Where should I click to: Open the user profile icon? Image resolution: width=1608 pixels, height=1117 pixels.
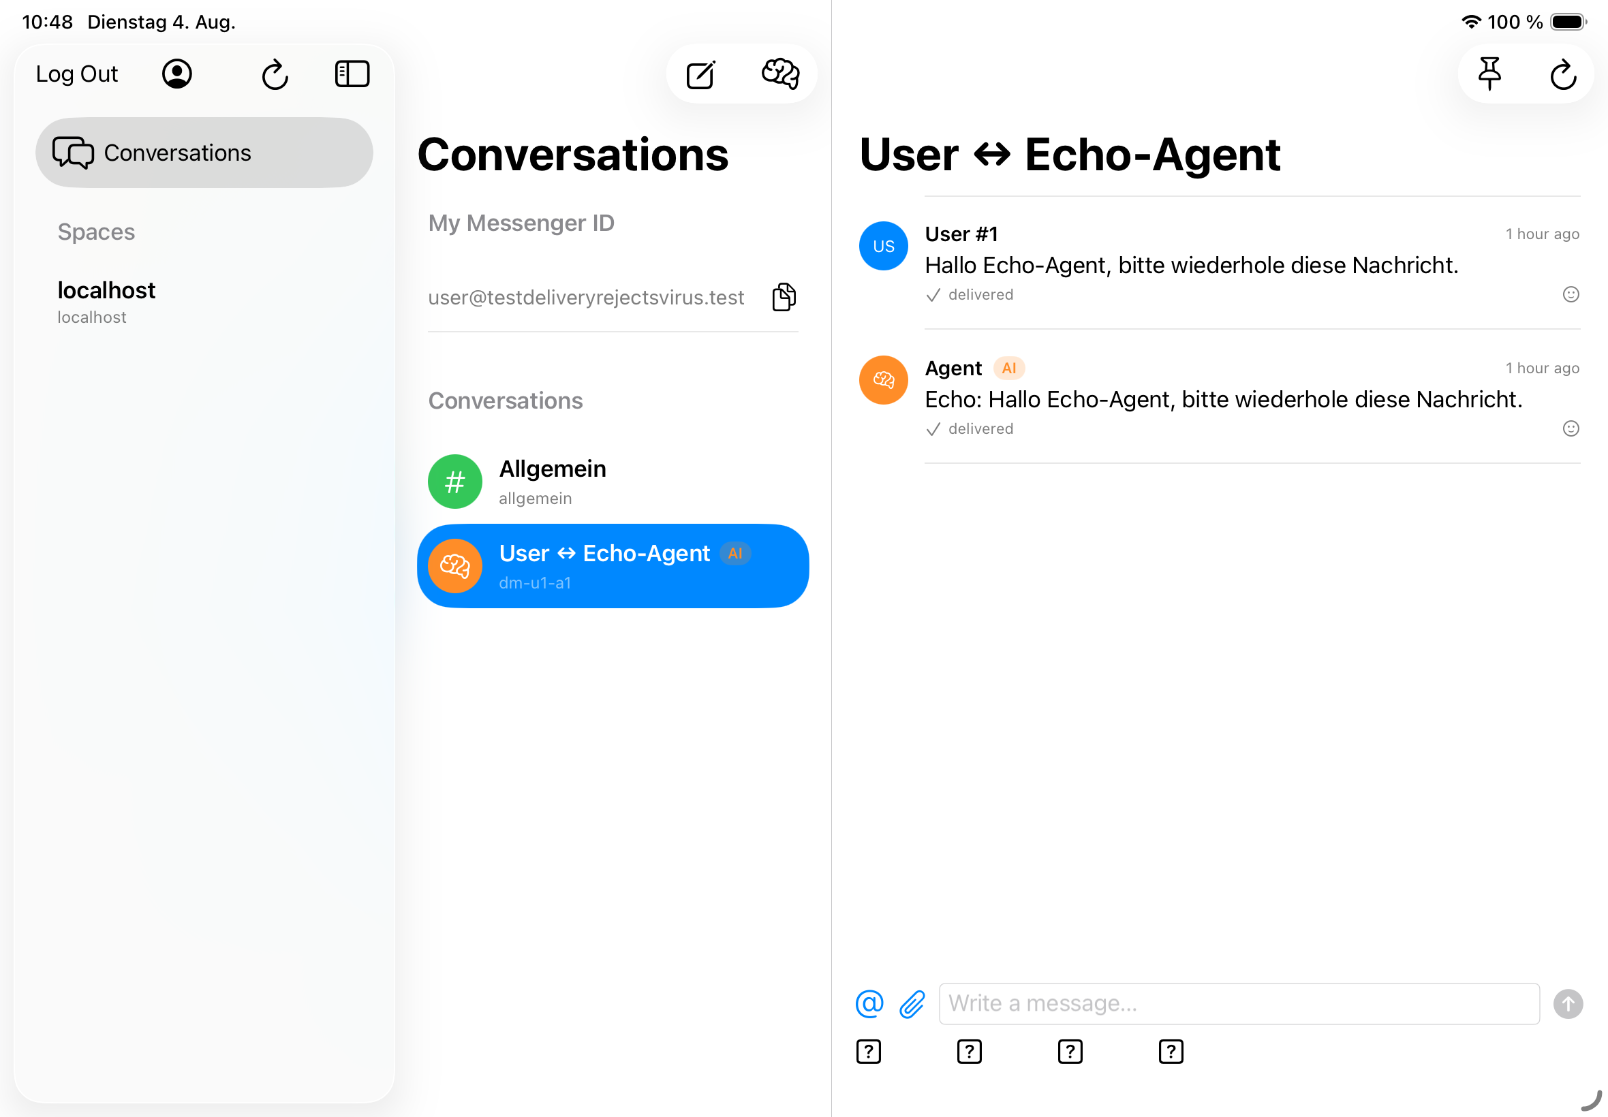pos(177,74)
